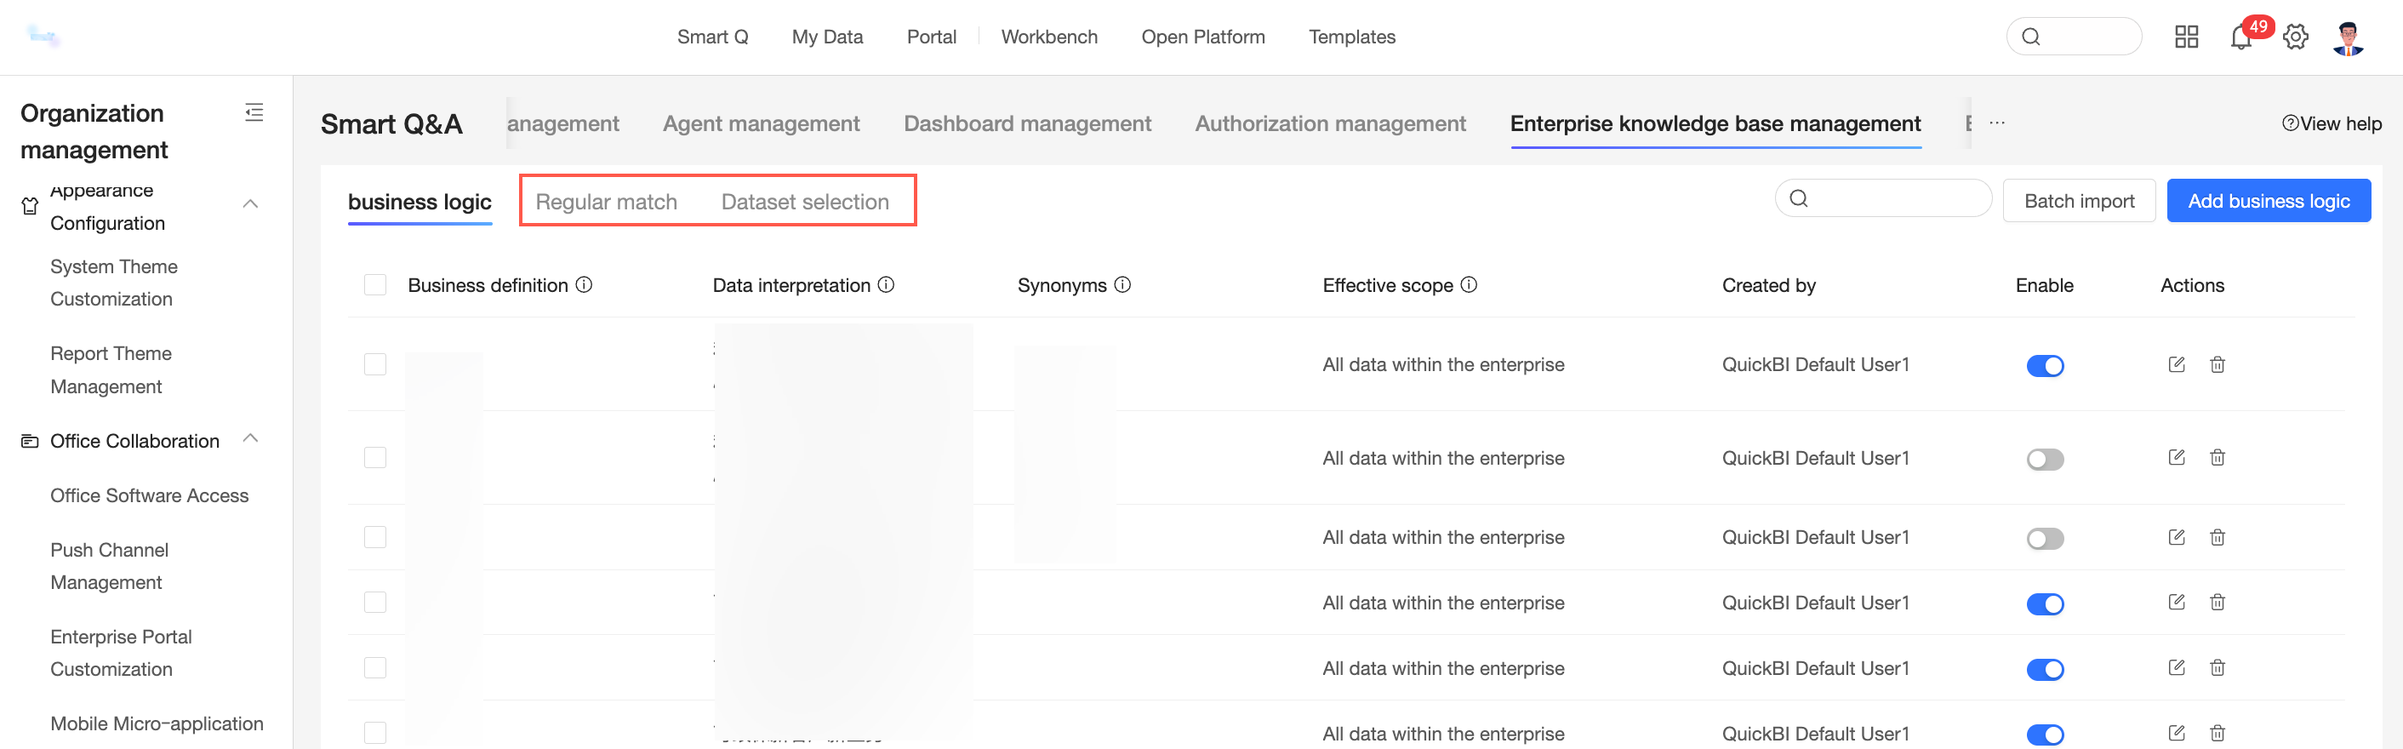Click the info icon beside Business definition

pos(584,284)
